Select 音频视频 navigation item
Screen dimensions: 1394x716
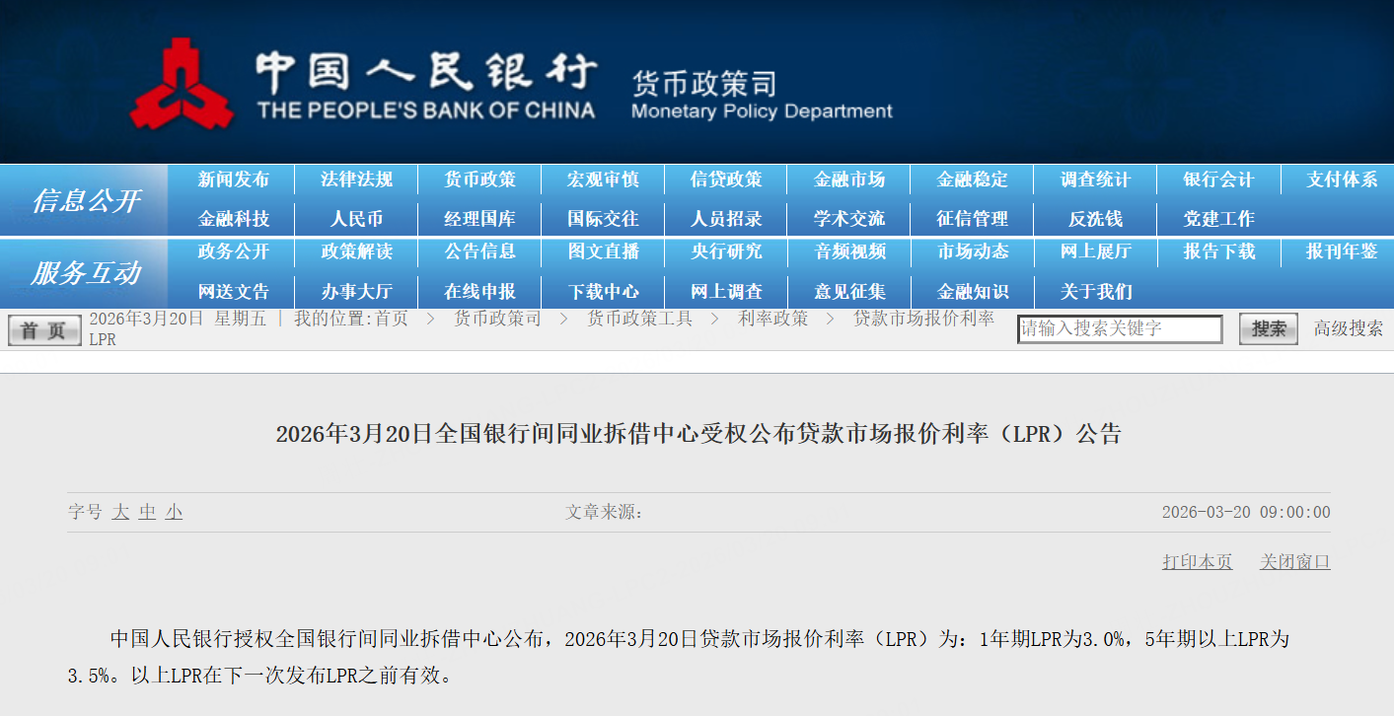coord(849,251)
